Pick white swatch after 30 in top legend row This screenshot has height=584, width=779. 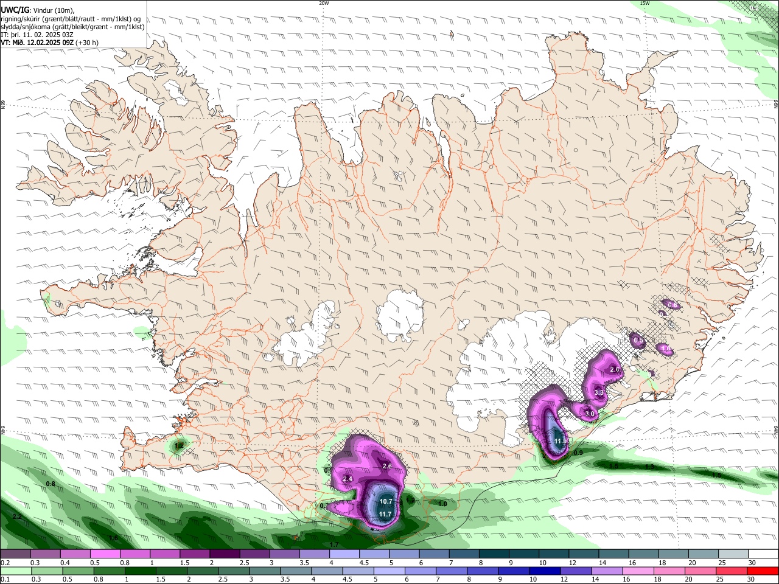pyautogui.click(x=763, y=554)
